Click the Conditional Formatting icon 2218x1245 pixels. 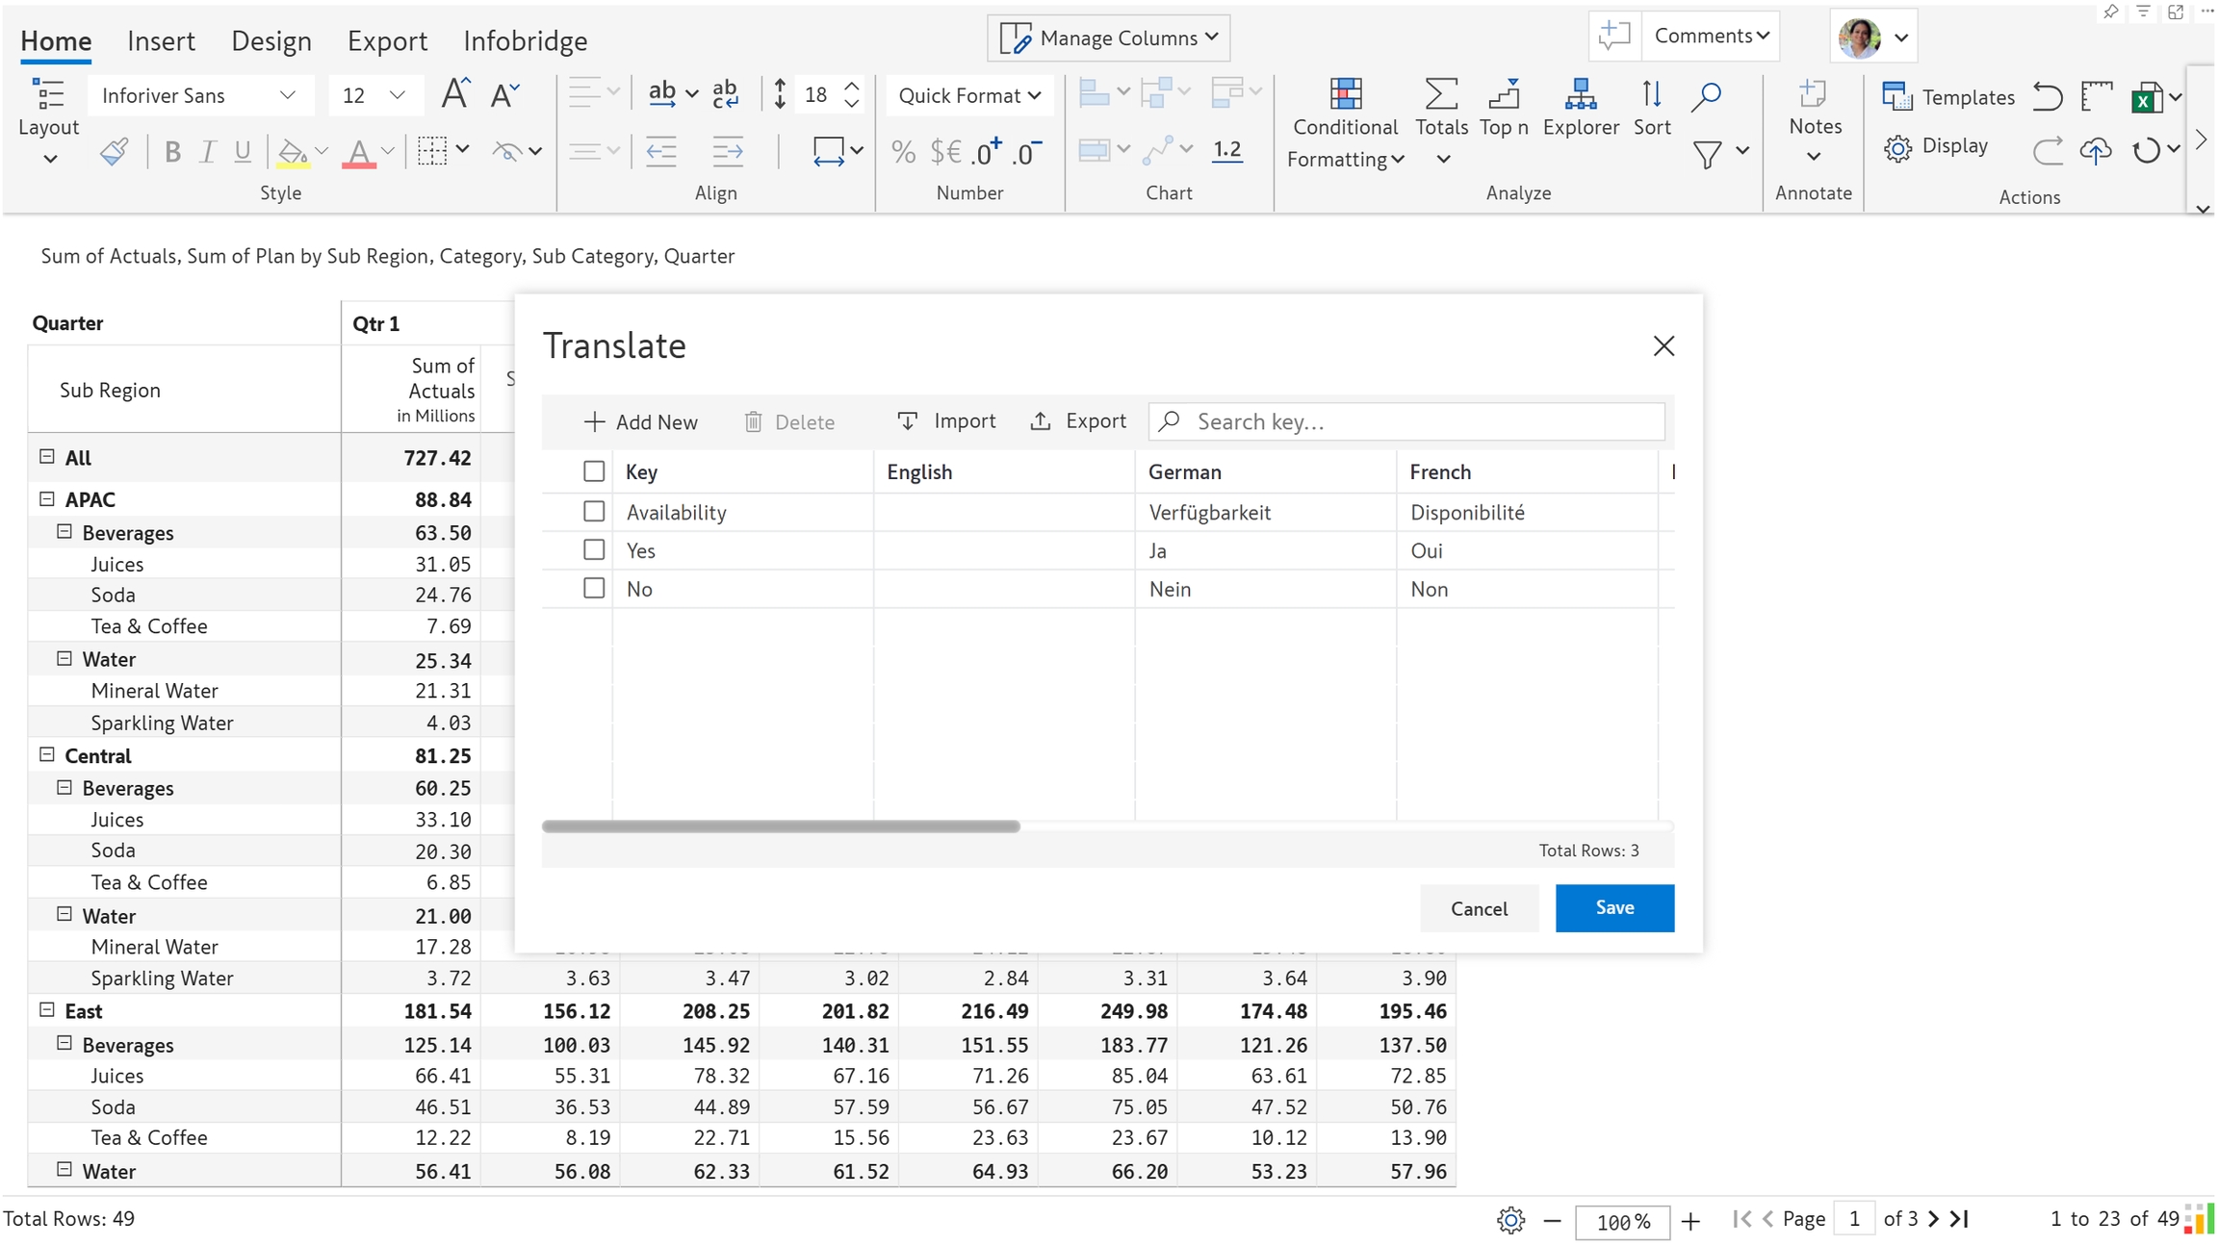coord(1345,95)
